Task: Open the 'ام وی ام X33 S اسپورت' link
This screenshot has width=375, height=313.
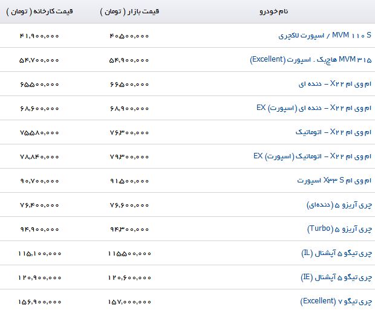Action: point(334,180)
